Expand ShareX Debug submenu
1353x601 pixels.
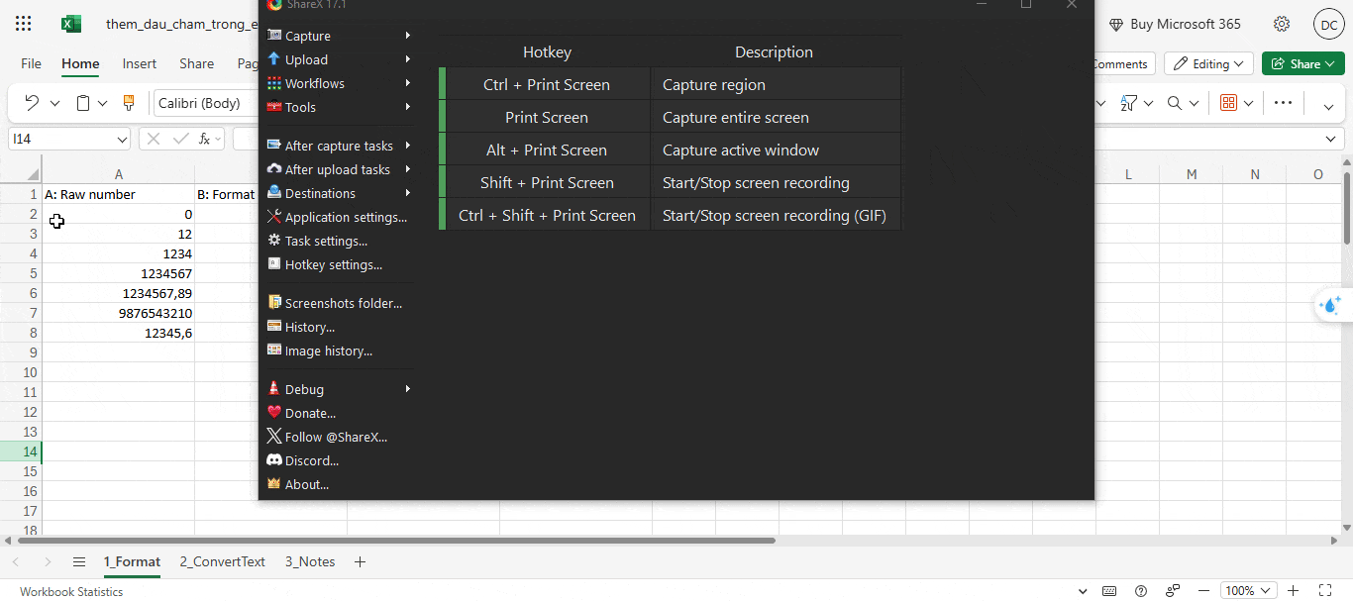point(339,389)
